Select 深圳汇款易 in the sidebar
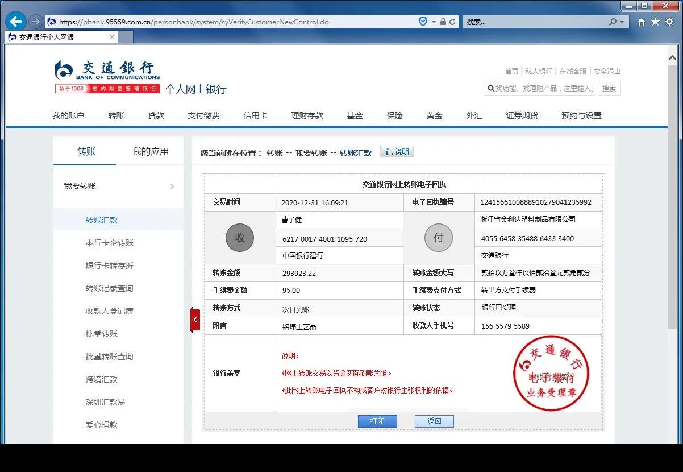 click(105, 402)
